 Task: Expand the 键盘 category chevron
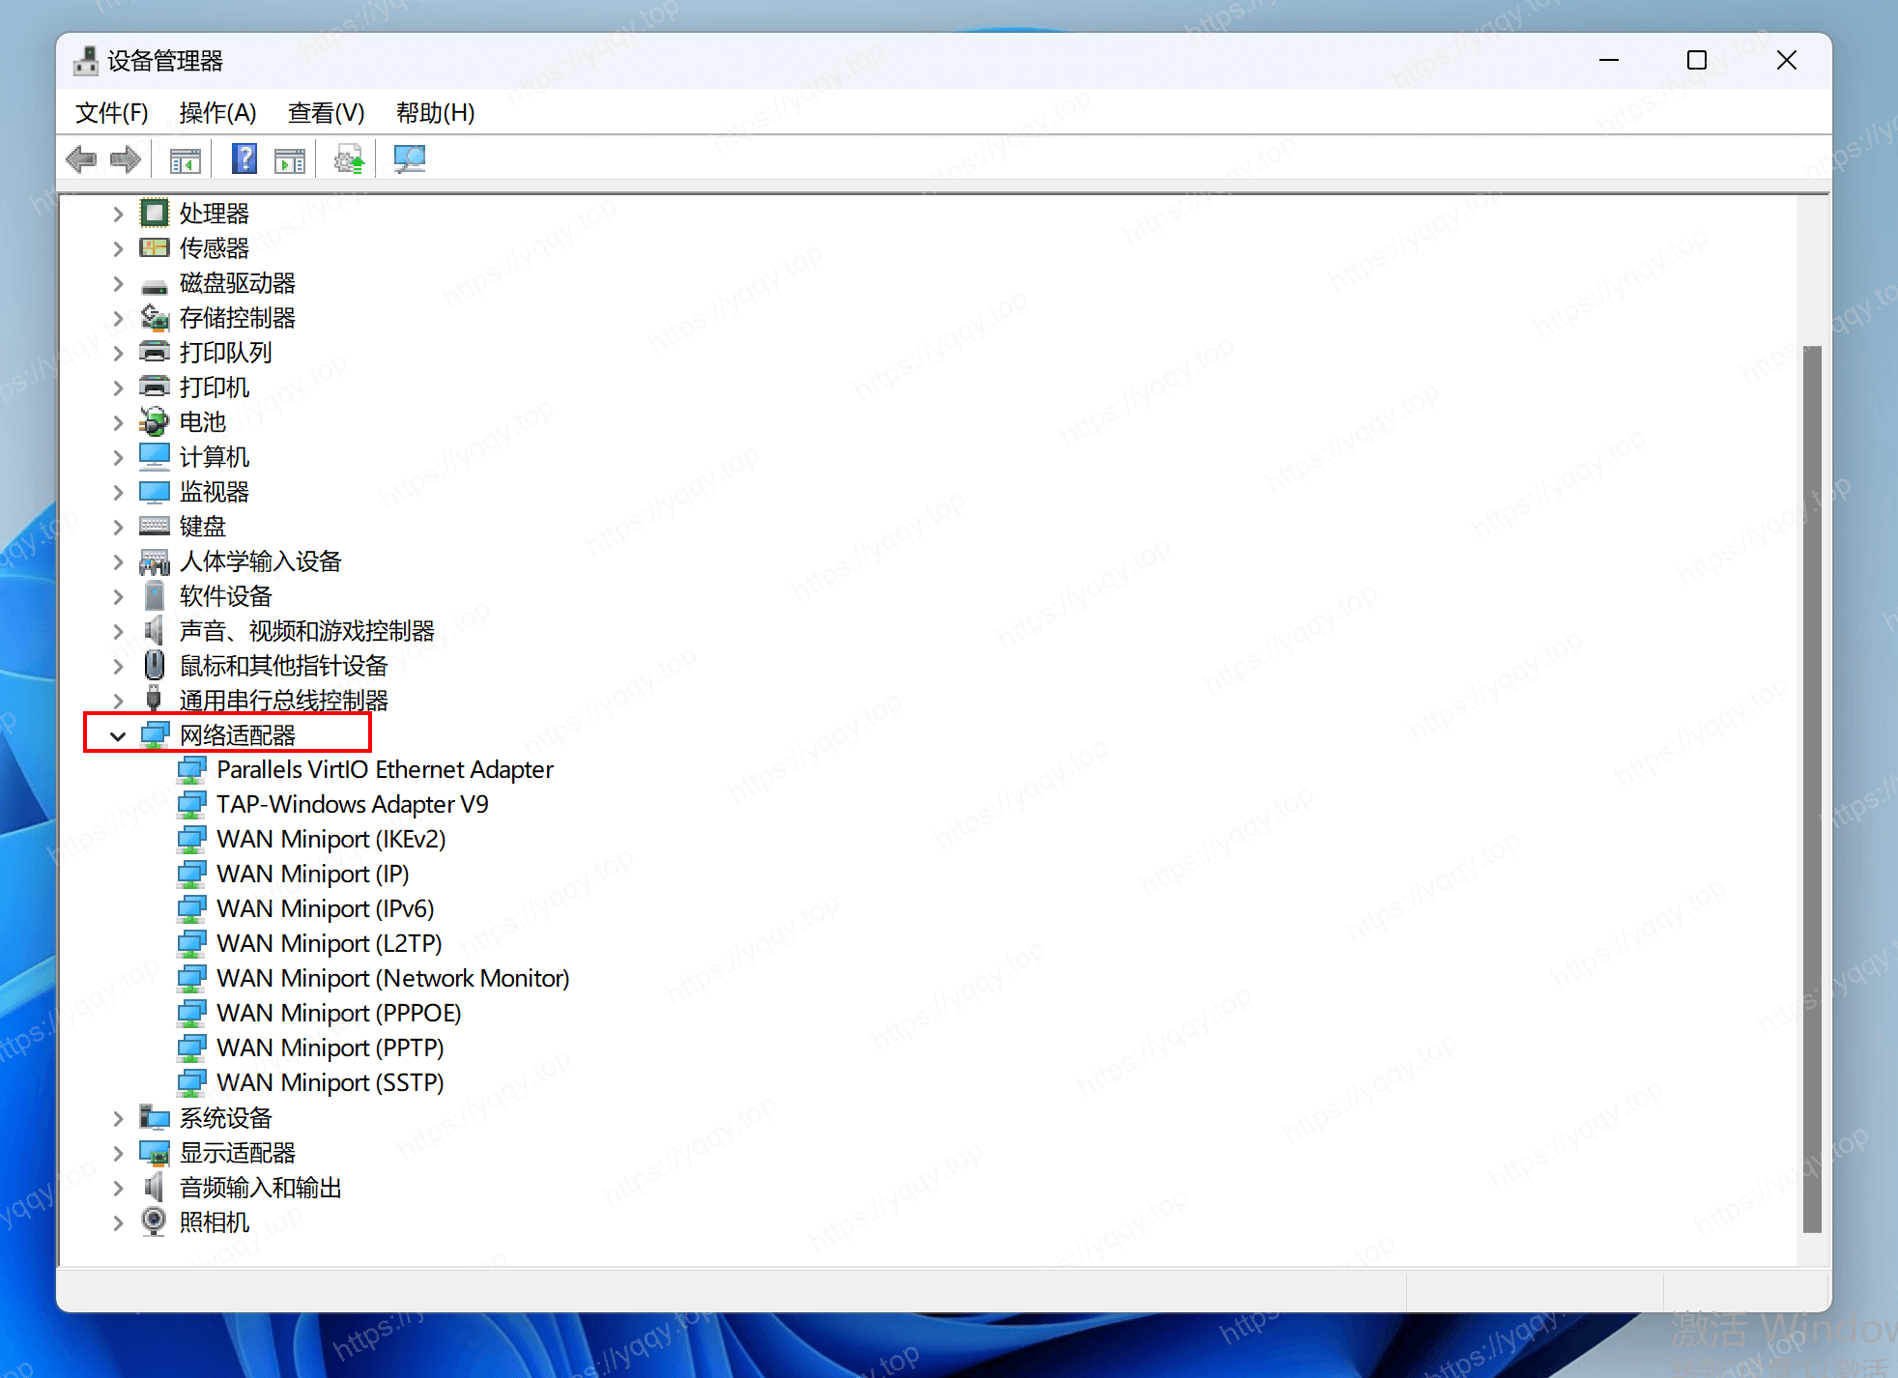[118, 528]
